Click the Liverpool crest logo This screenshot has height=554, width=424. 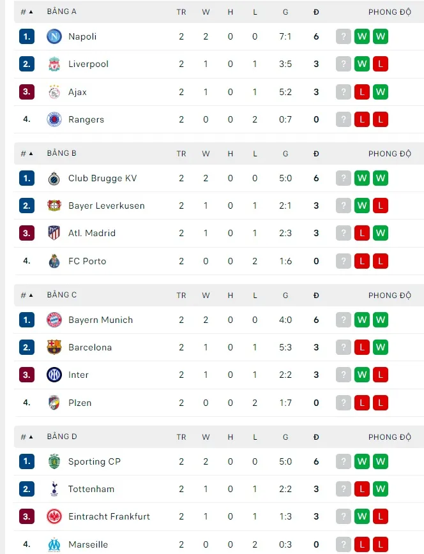(x=54, y=64)
